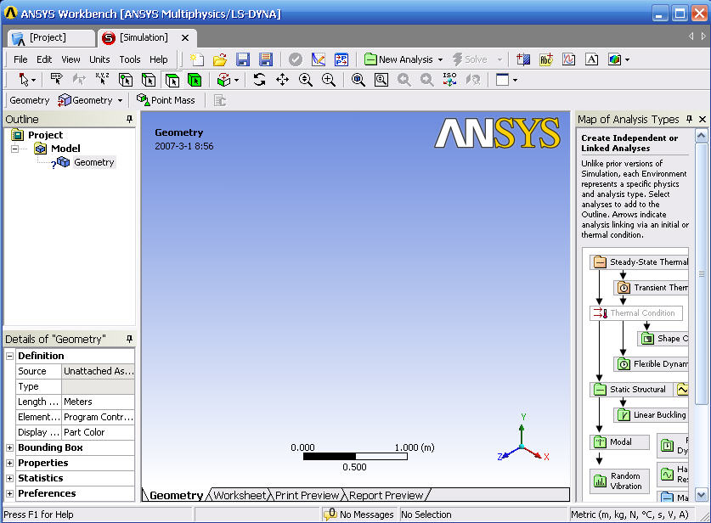Add a Steady-State Thermal analysis
Viewport: 711px width, 523px height.
coord(640,262)
